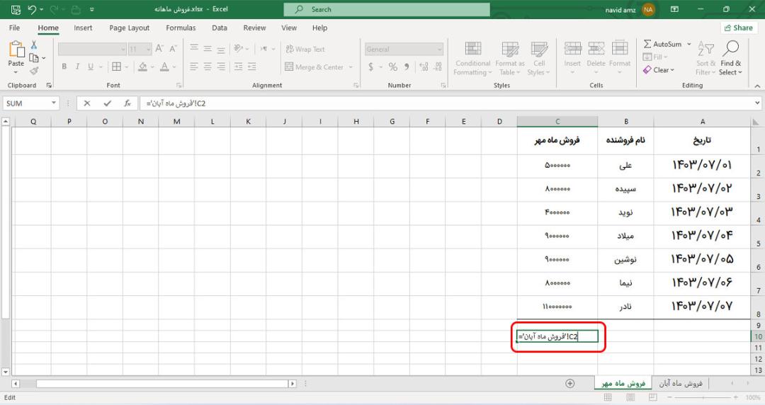Screen dimensions: 765x405
Task: Click the AutoSum sigma icon
Action: coord(647,44)
